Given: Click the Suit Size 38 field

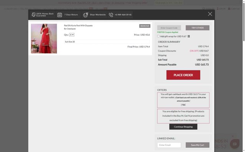Looking at the screenshot, I should point(107,42).
